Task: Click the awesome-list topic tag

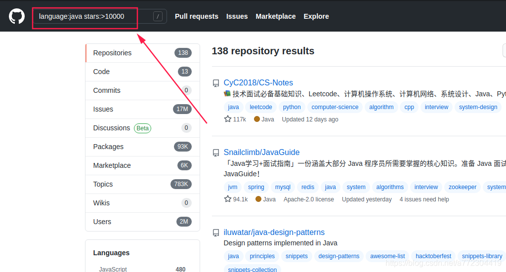Action: (387, 256)
